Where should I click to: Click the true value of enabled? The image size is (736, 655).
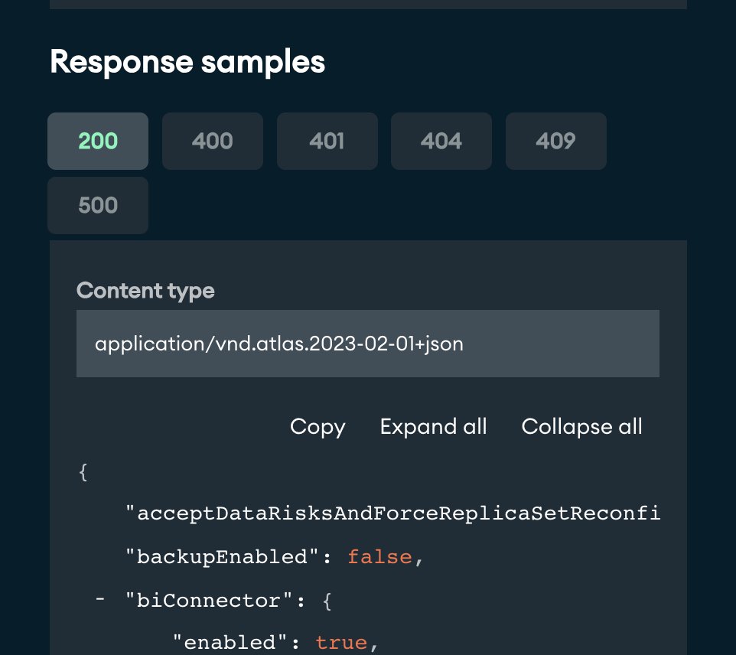click(341, 643)
